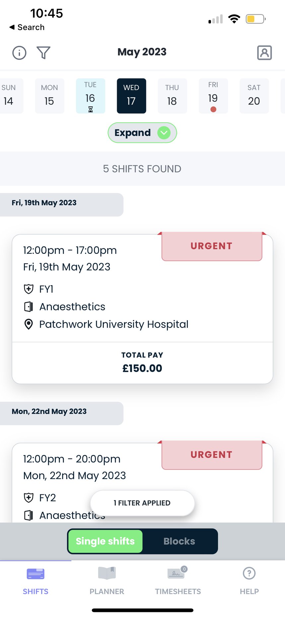
Task: Tap location pin for Patchwork University Hospital
Action: pyautogui.click(x=29, y=324)
